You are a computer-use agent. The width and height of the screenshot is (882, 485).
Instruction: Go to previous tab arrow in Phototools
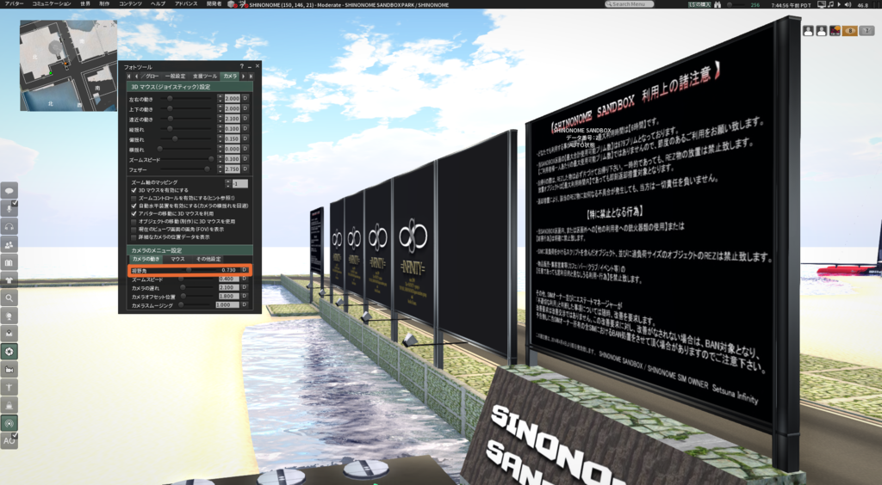point(135,76)
